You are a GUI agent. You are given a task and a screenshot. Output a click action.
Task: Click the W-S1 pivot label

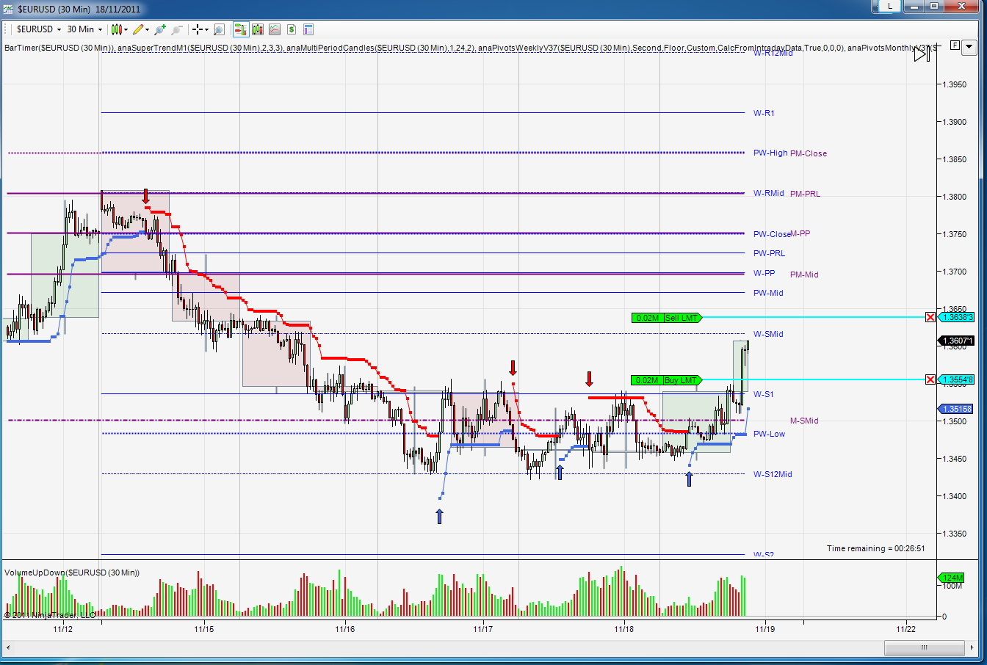pyautogui.click(x=764, y=394)
